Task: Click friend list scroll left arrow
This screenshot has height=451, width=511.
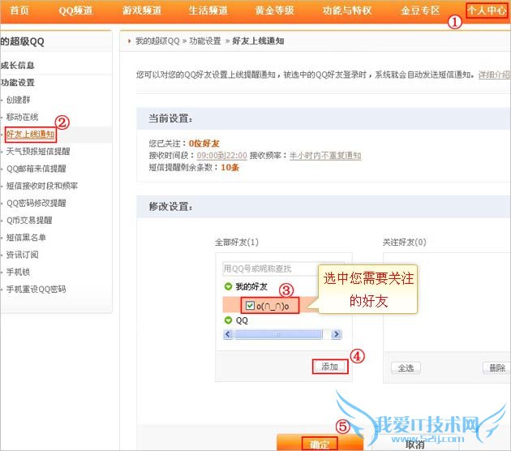Action: [228, 334]
